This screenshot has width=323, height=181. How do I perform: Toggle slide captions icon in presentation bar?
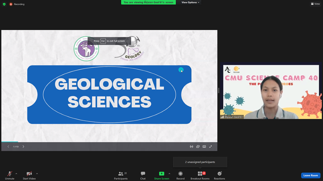pyautogui.click(x=204, y=146)
